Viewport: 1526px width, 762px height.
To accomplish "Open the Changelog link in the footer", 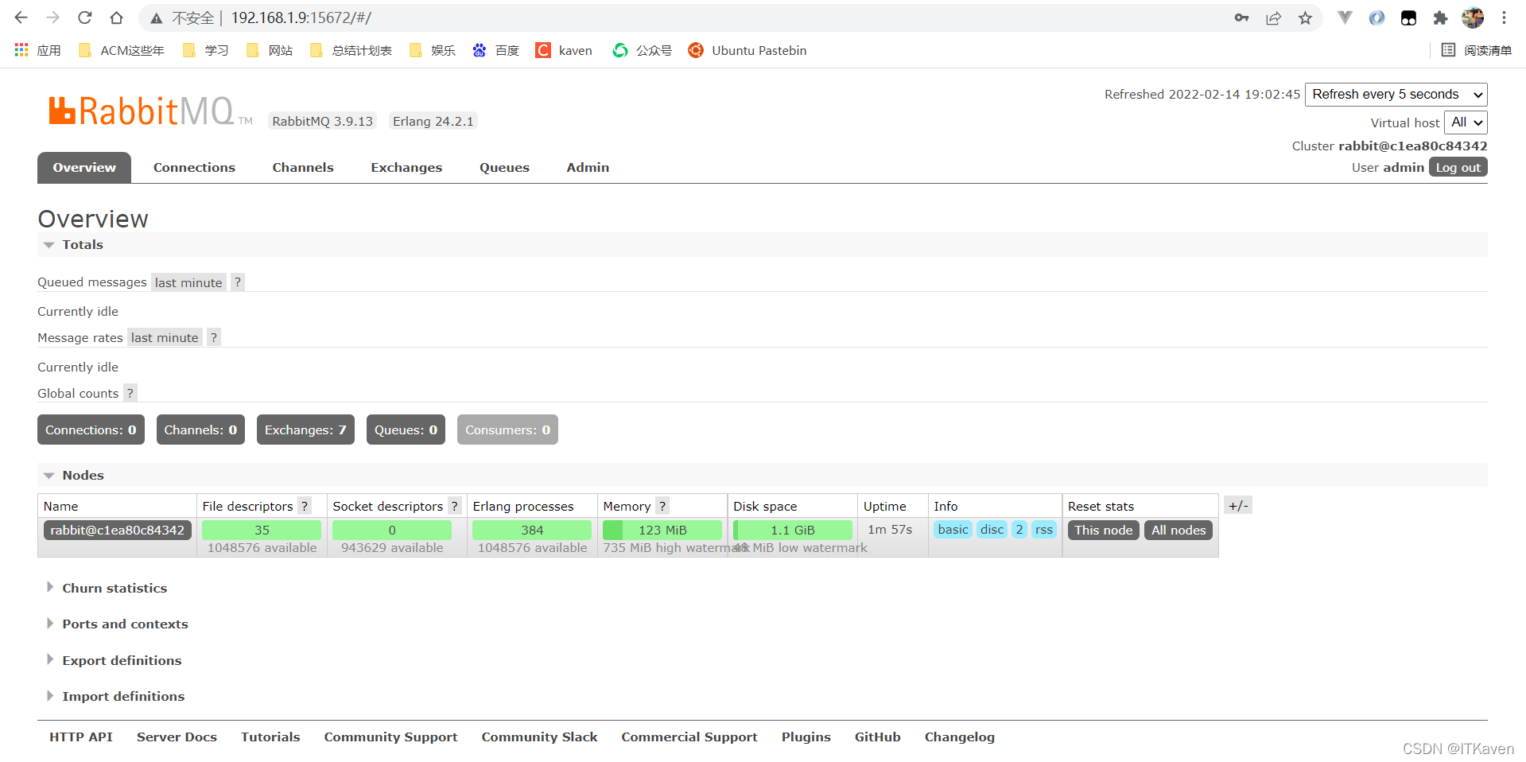I will click(x=959, y=737).
